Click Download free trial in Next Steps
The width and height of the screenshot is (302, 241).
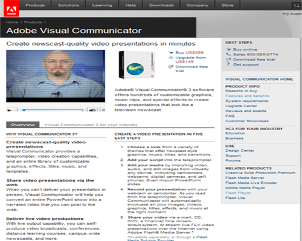pyautogui.click(x=254, y=60)
